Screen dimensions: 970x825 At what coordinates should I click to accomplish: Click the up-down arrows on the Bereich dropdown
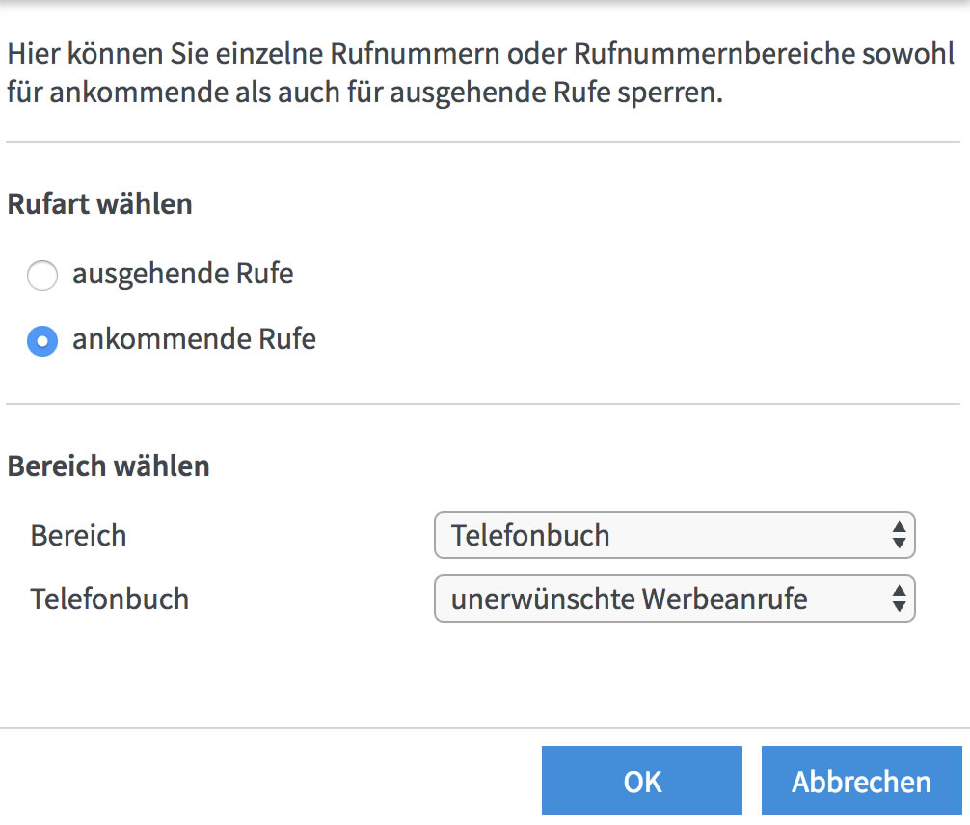[898, 535]
